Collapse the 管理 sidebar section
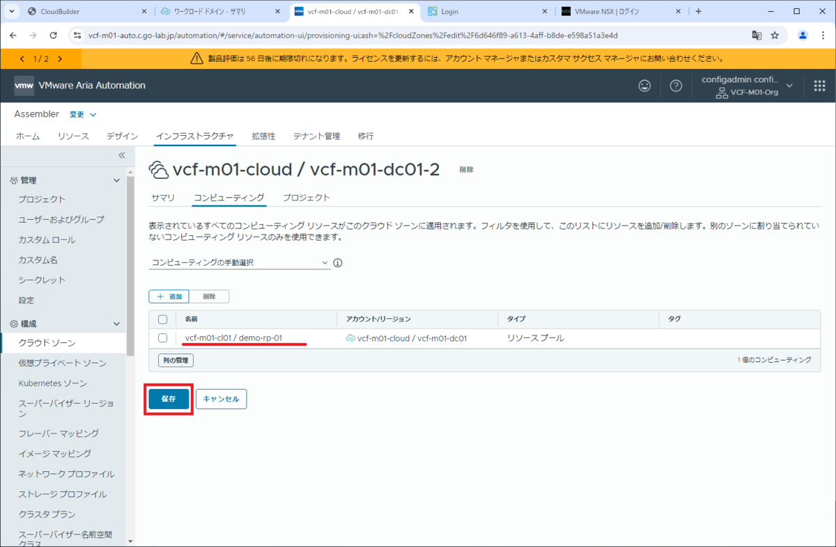The width and height of the screenshot is (836, 547). click(x=116, y=180)
